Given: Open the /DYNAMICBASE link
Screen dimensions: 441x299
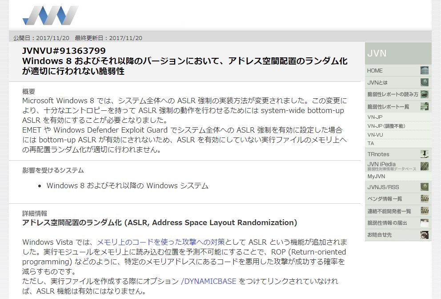Looking at the screenshot, I should 208,281.
